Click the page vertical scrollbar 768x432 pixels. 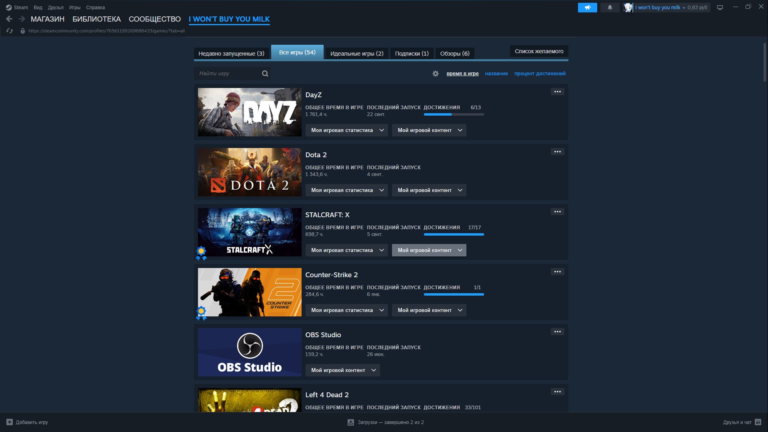click(765, 62)
